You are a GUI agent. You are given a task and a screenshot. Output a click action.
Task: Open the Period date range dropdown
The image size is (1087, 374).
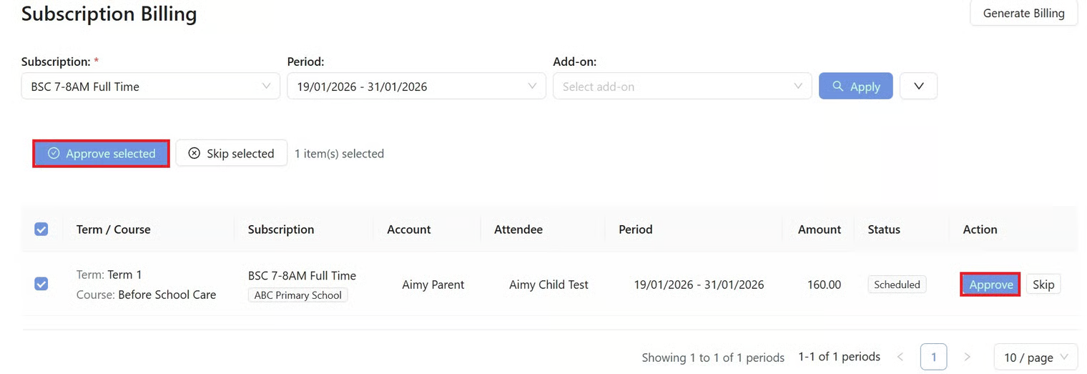point(415,87)
